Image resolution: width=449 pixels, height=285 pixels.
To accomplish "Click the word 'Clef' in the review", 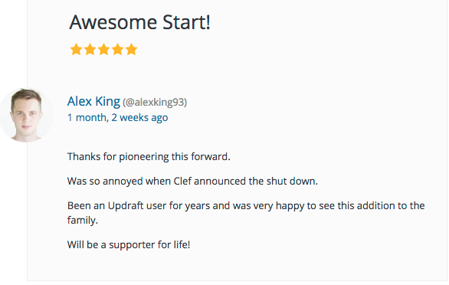I will pyautogui.click(x=182, y=182).
